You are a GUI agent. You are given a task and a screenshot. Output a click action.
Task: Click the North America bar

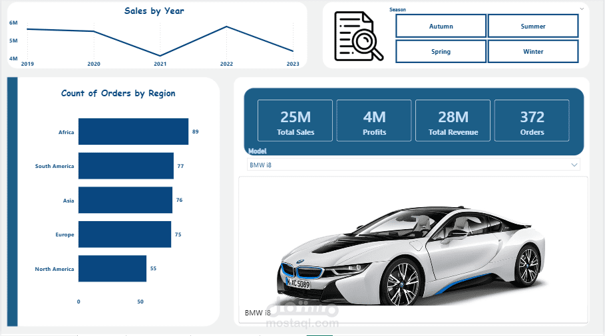[x=112, y=269]
